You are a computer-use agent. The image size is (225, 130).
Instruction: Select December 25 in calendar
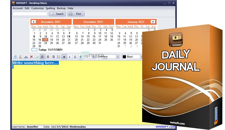[106, 40]
